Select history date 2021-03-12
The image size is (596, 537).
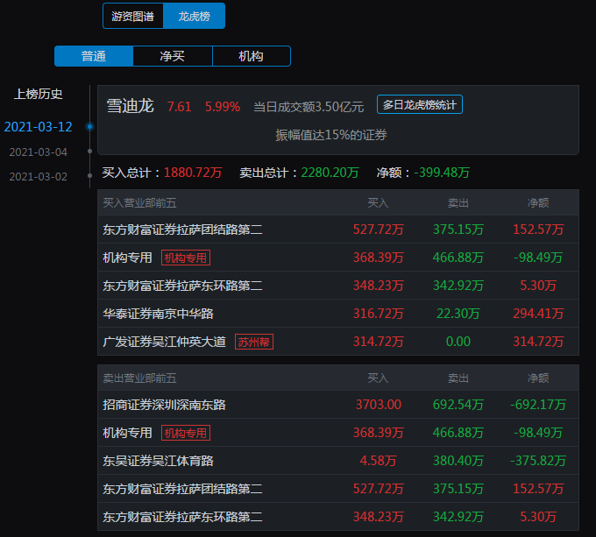click(38, 127)
